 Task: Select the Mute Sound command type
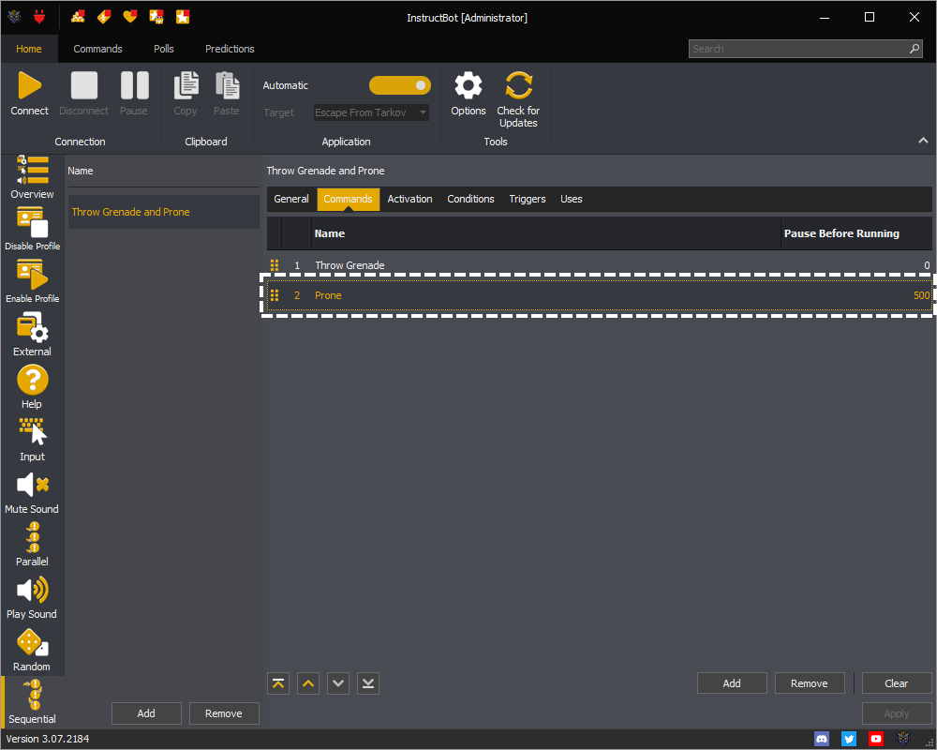point(32,492)
